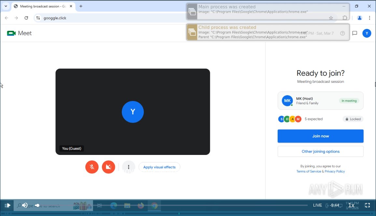Click the '5 expected' text
The image size is (376, 216).
pyautogui.click(x=313, y=119)
